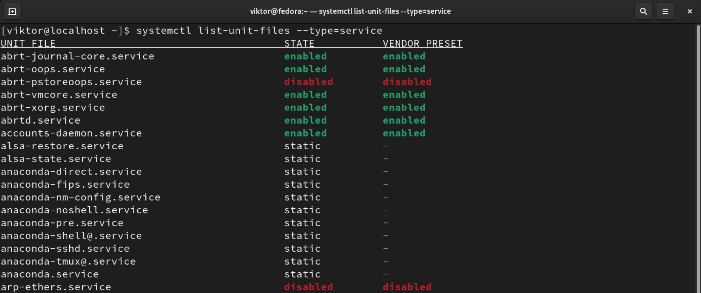This screenshot has width=701, height=293.
Task: Click the window title in header bar
Action: point(350,11)
